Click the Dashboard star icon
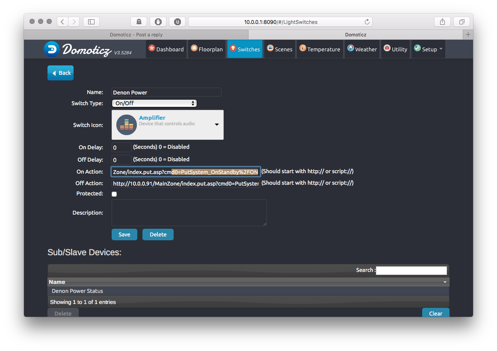 pos(152,48)
